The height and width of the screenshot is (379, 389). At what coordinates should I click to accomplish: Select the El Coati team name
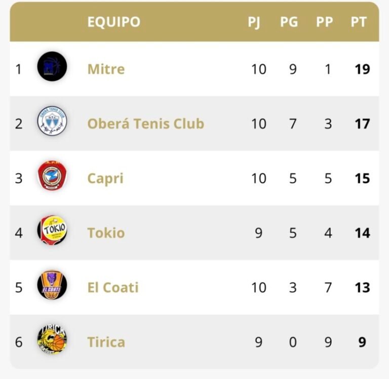(112, 288)
